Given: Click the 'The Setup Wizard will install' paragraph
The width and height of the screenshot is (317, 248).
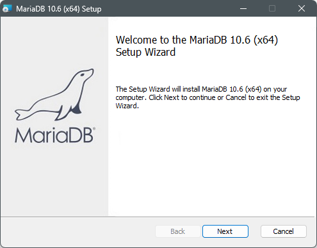Looking at the screenshot, I should click(207, 97).
